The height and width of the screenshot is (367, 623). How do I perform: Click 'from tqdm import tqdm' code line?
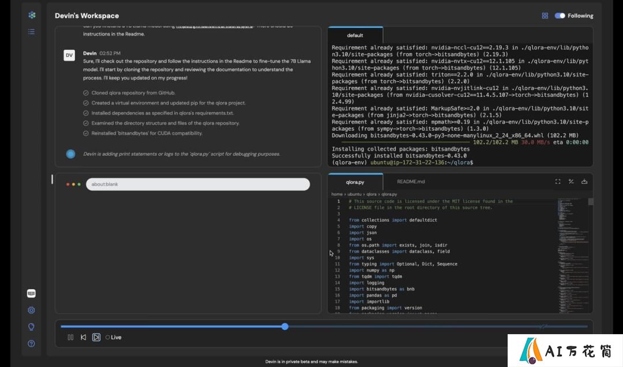tap(376, 277)
